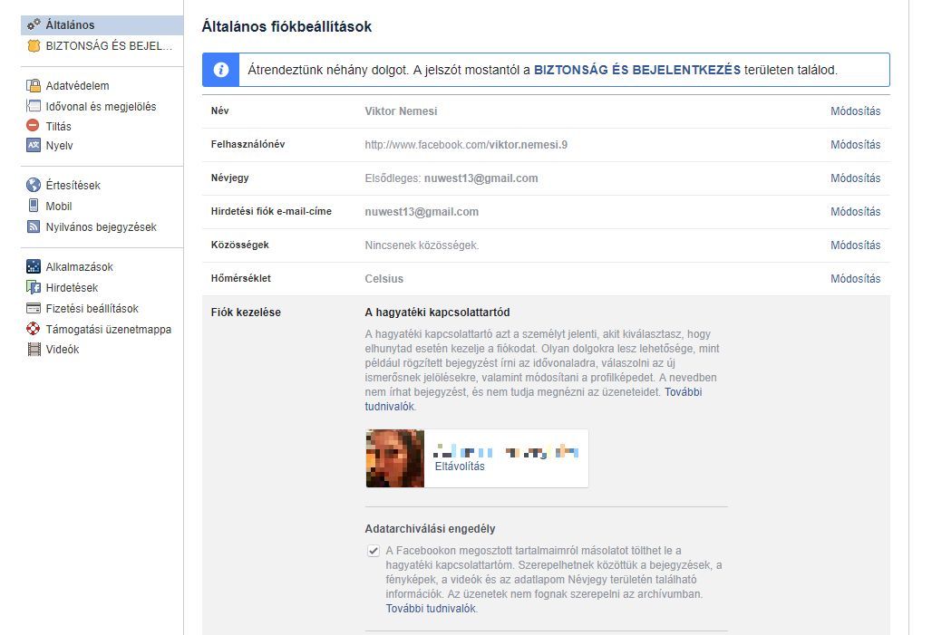Viewport: 932px width, 635px height.
Task: Click the Nyelv language icon
Action: click(34, 145)
